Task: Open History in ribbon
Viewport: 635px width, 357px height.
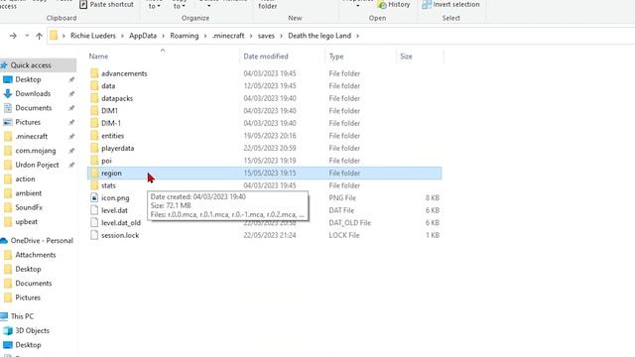Action: (x=394, y=4)
